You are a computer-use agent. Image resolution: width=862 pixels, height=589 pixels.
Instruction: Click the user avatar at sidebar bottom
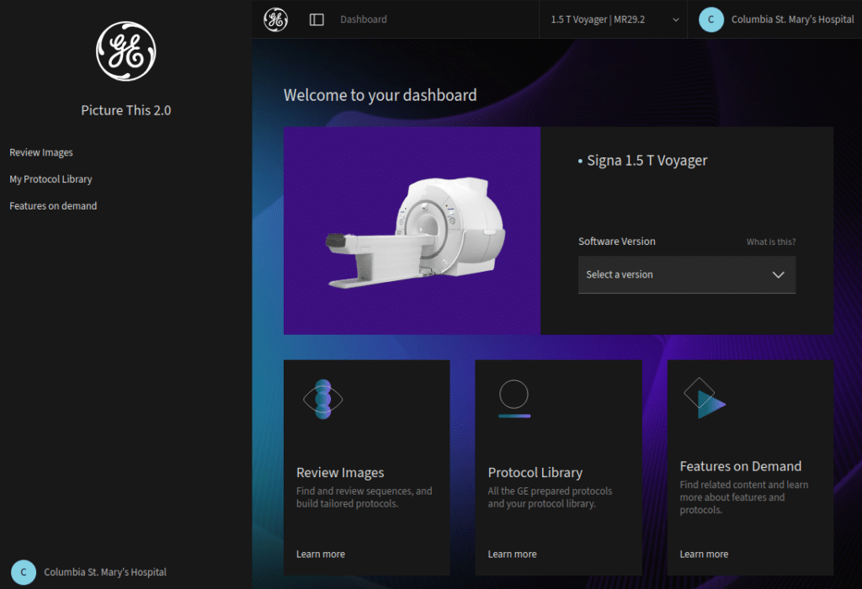coord(24,572)
